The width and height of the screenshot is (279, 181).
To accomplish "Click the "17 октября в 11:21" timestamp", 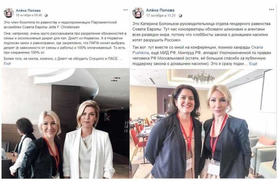I will 161,16.
